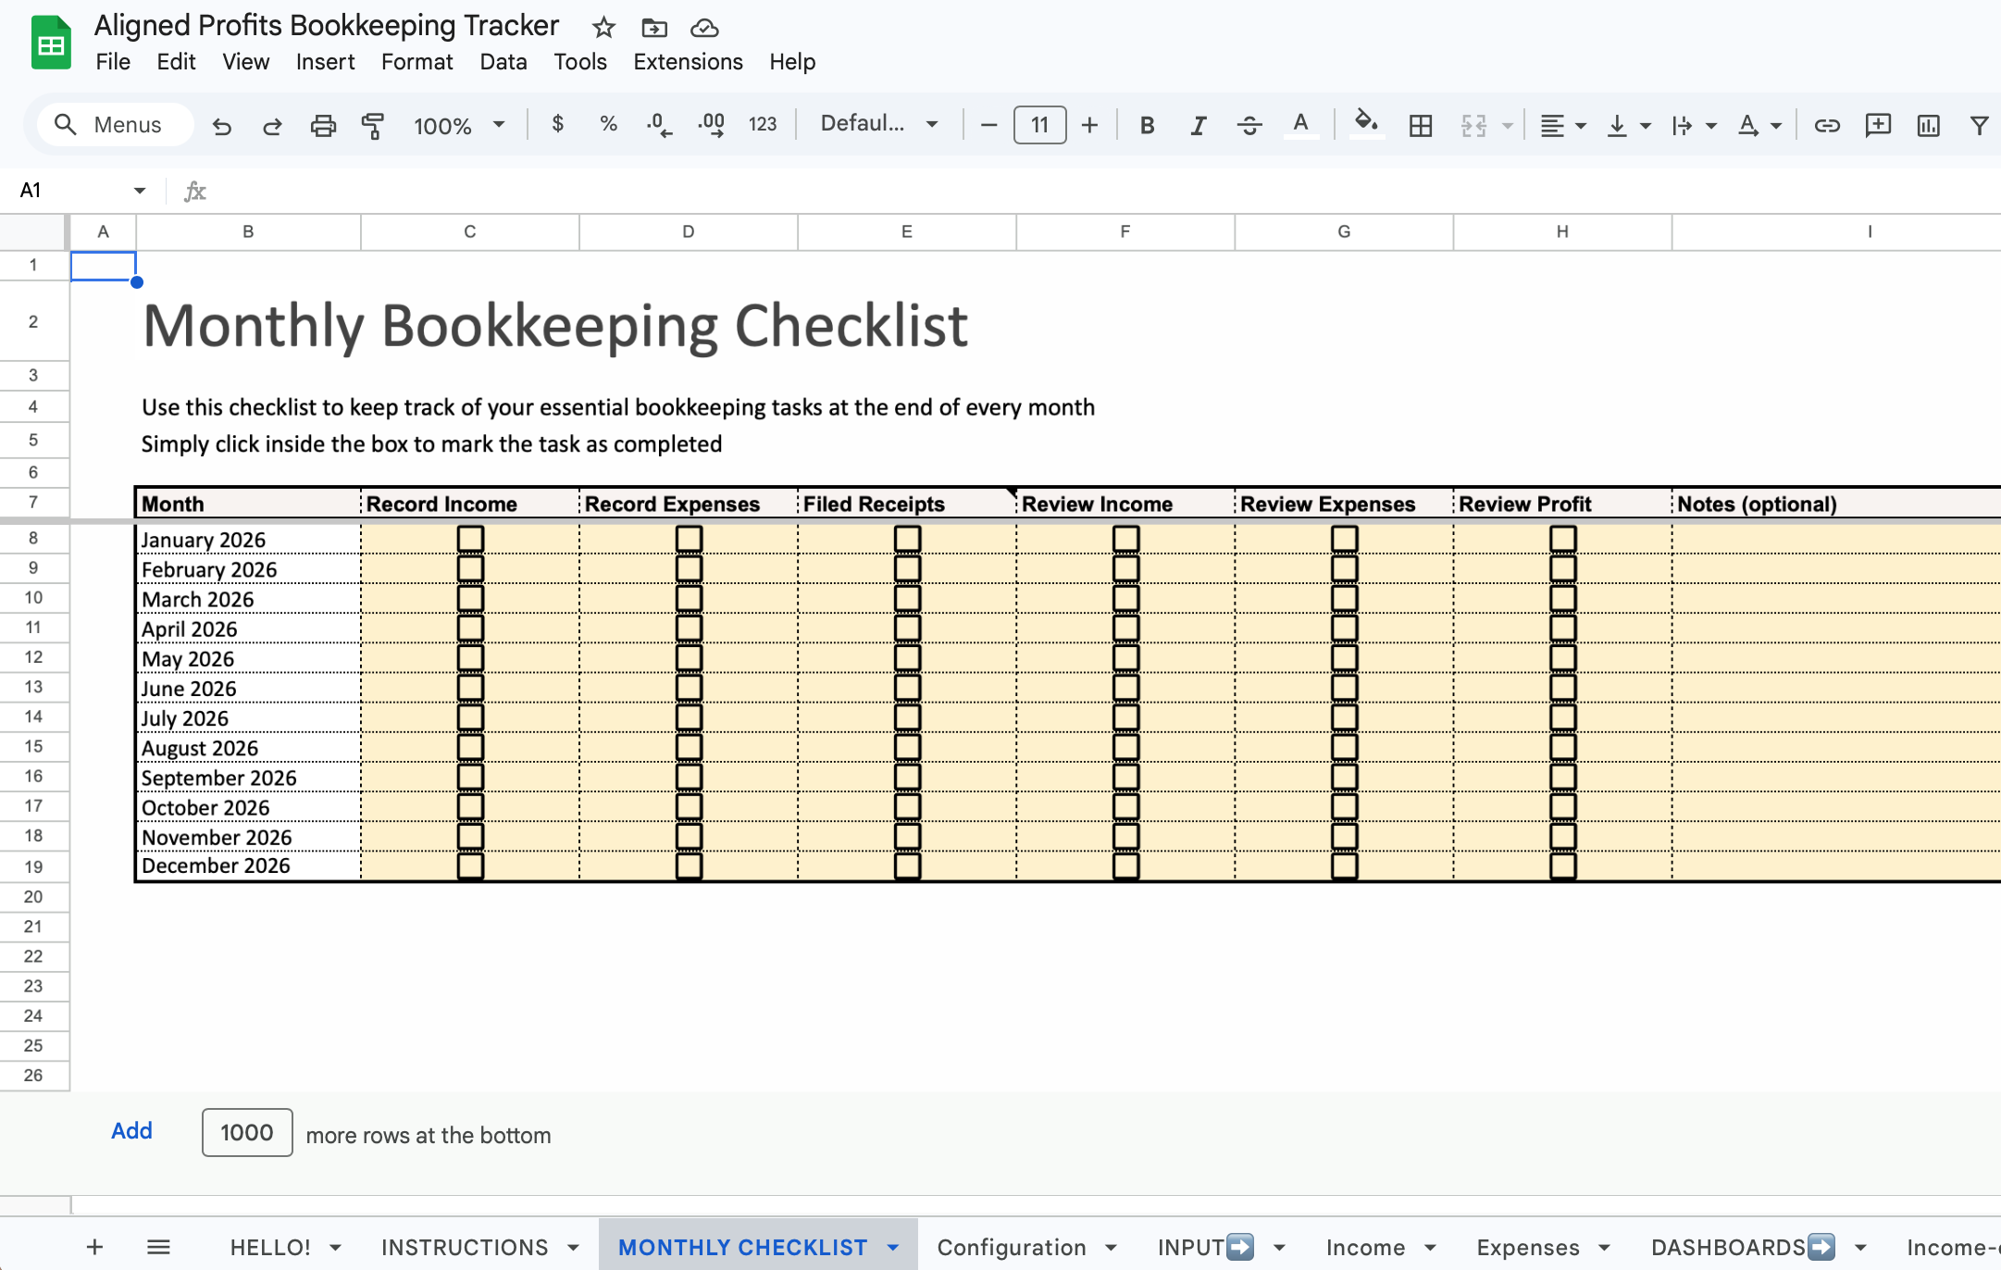
Task: Click the print icon in toolbar
Action: (x=323, y=125)
